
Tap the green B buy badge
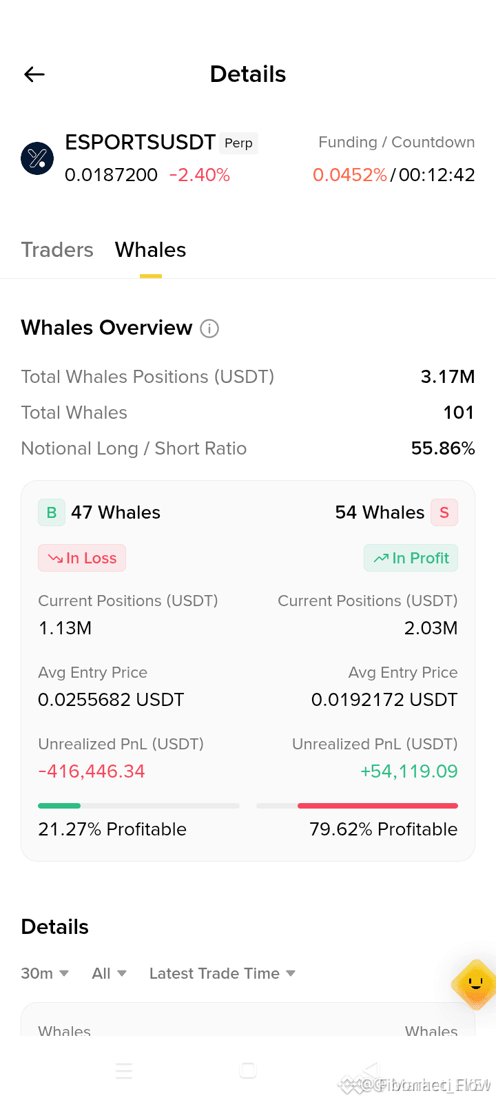pos(52,512)
